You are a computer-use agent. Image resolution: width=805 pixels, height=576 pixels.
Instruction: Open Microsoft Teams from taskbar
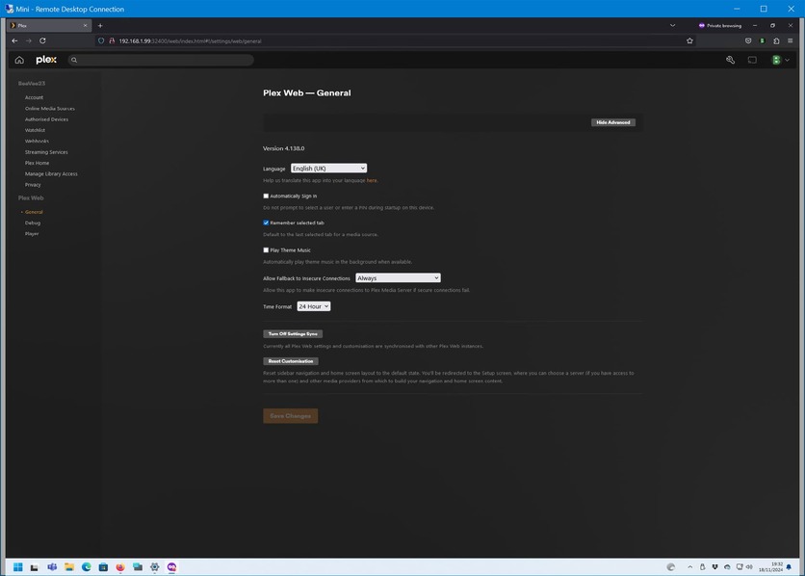tap(52, 567)
